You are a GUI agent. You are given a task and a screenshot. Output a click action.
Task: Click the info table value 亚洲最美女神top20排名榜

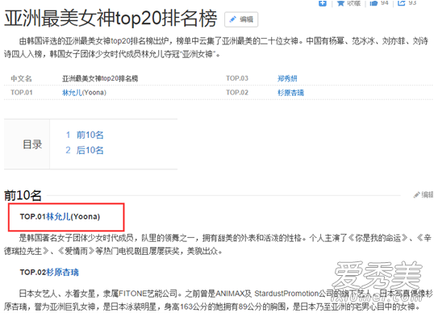pos(100,78)
